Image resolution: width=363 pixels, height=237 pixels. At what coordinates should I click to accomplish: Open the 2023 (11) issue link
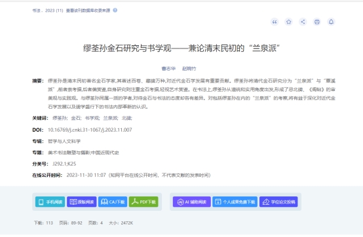(54, 10)
